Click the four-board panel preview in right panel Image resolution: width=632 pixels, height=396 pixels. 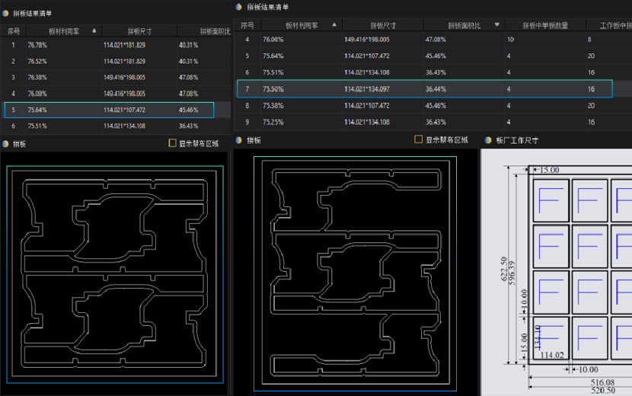(355, 274)
